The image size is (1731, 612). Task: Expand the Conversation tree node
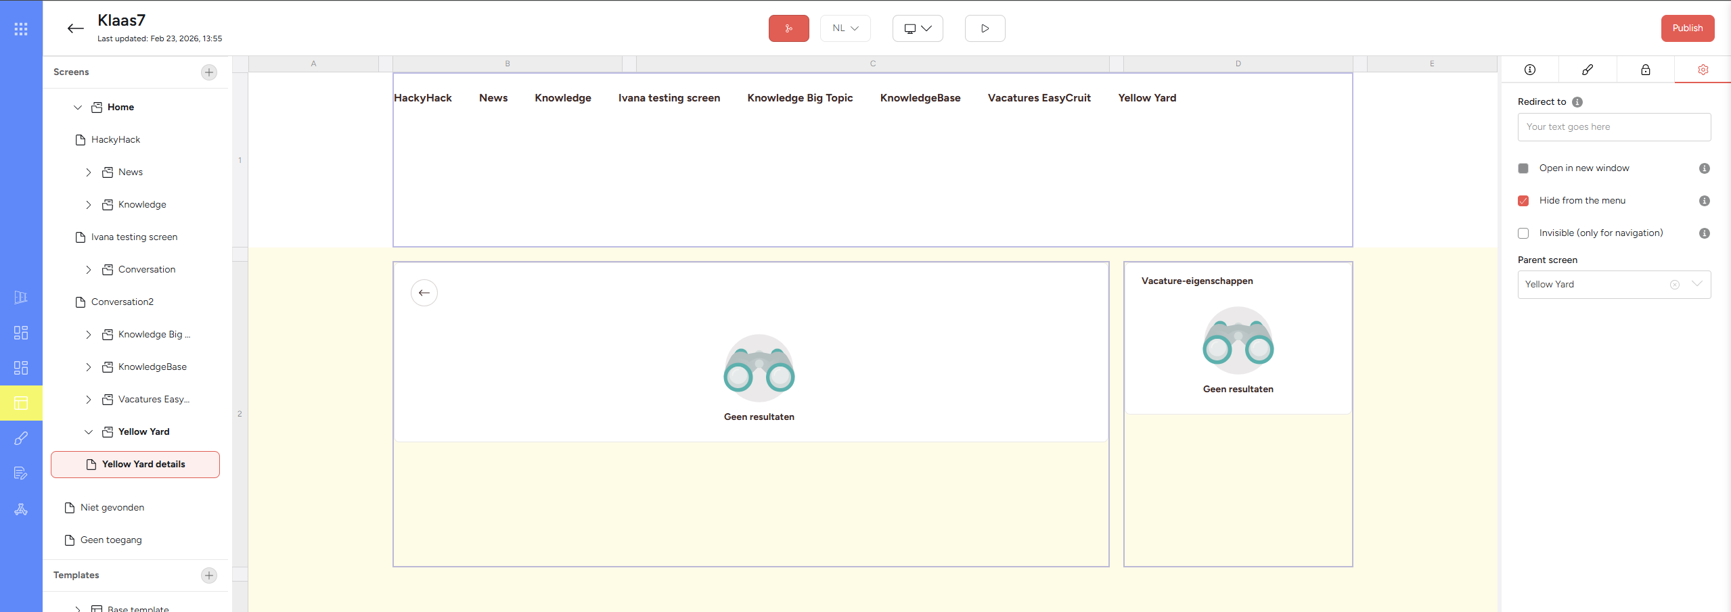[89, 270]
